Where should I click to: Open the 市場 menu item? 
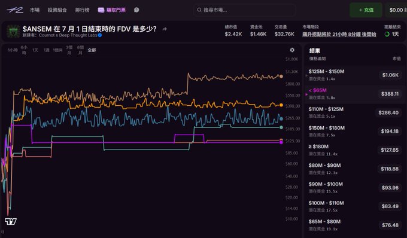pos(35,10)
